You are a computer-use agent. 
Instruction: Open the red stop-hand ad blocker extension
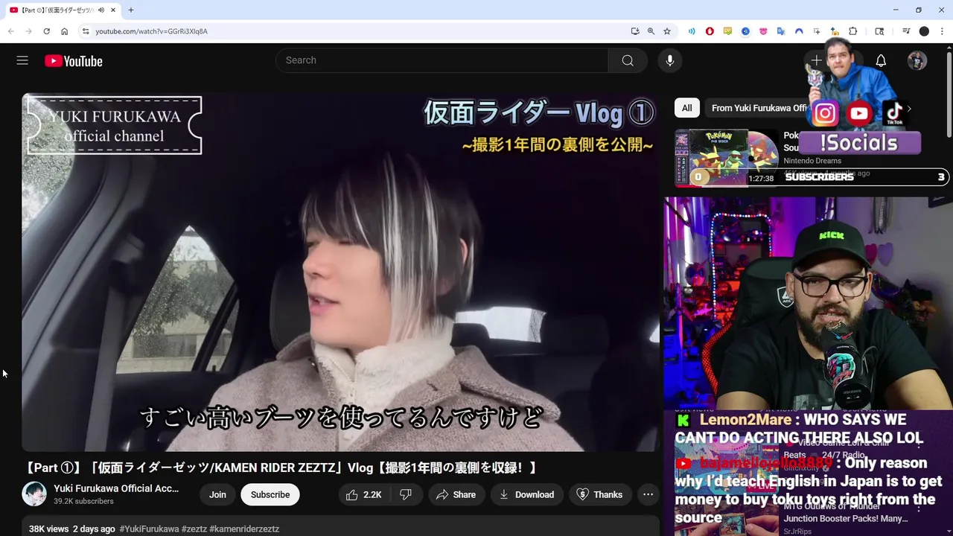(x=710, y=31)
